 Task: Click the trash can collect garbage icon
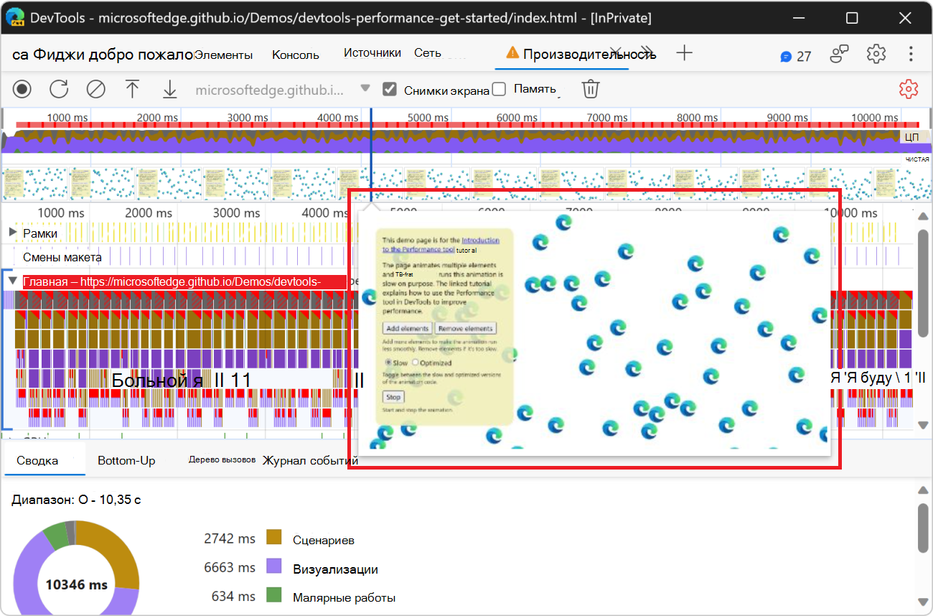[590, 89]
